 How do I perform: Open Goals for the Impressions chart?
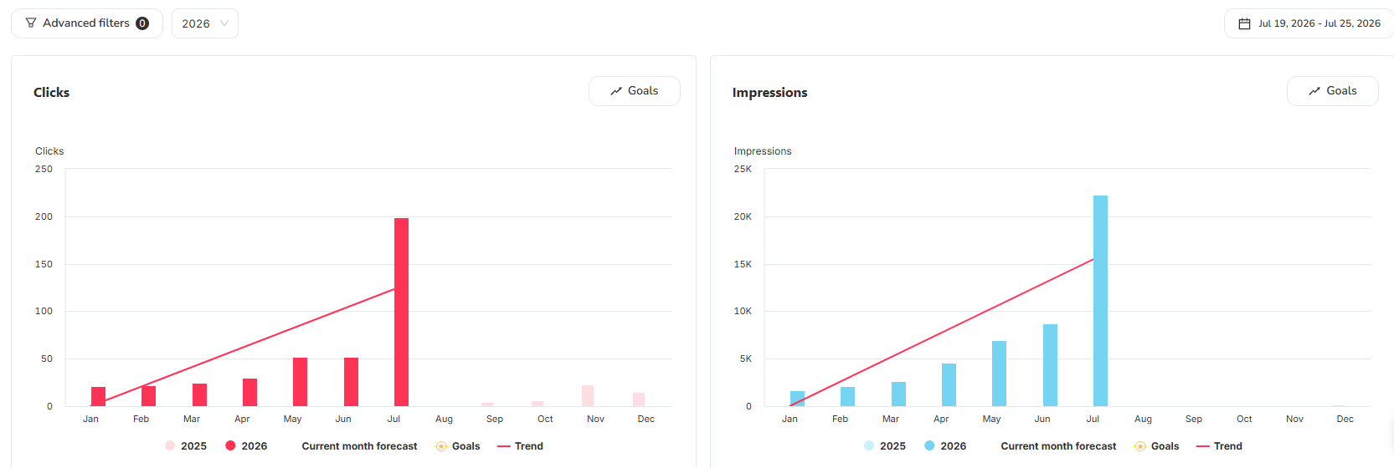point(1333,91)
